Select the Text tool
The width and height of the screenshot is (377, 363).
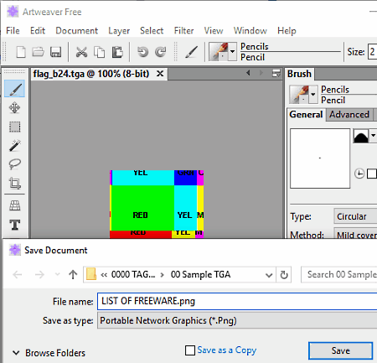[x=15, y=225]
